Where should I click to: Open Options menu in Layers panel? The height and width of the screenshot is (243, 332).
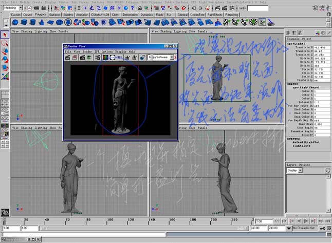click(x=304, y=165)
